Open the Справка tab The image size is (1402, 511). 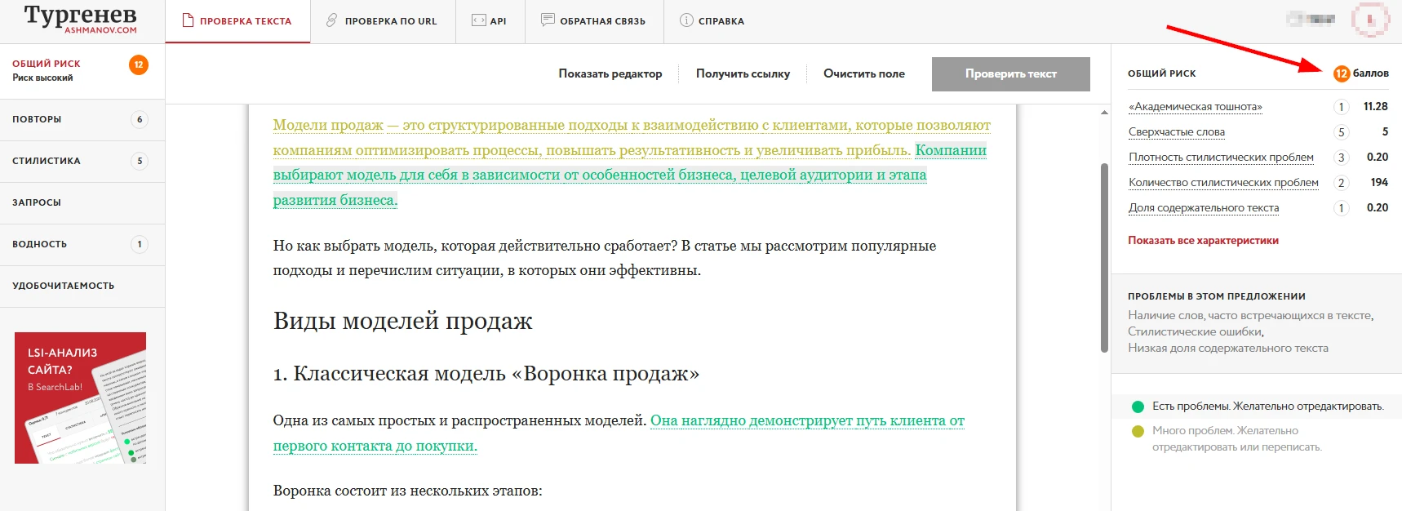point(712,21)
